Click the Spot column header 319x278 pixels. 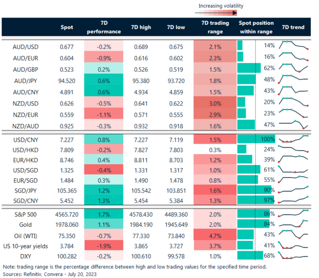point(66,27)
